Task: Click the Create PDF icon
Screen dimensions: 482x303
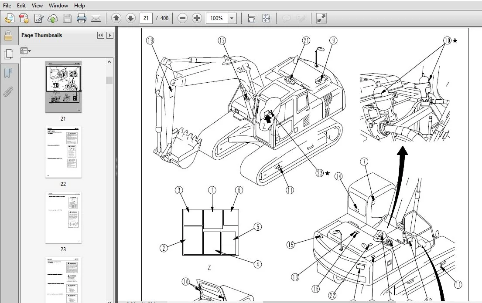Action: [x=24, y=18]
